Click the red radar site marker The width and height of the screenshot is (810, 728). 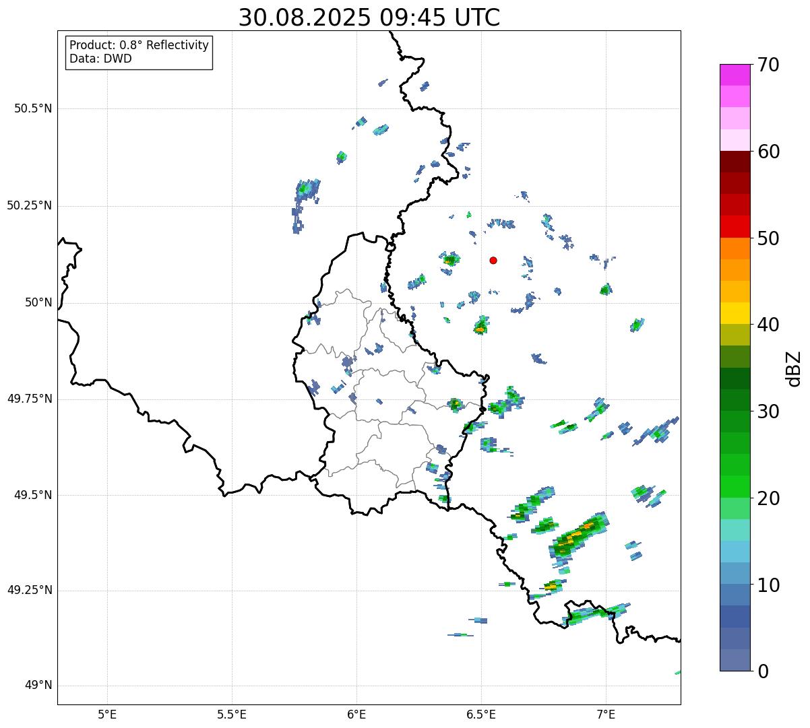[x=493, y=260]
